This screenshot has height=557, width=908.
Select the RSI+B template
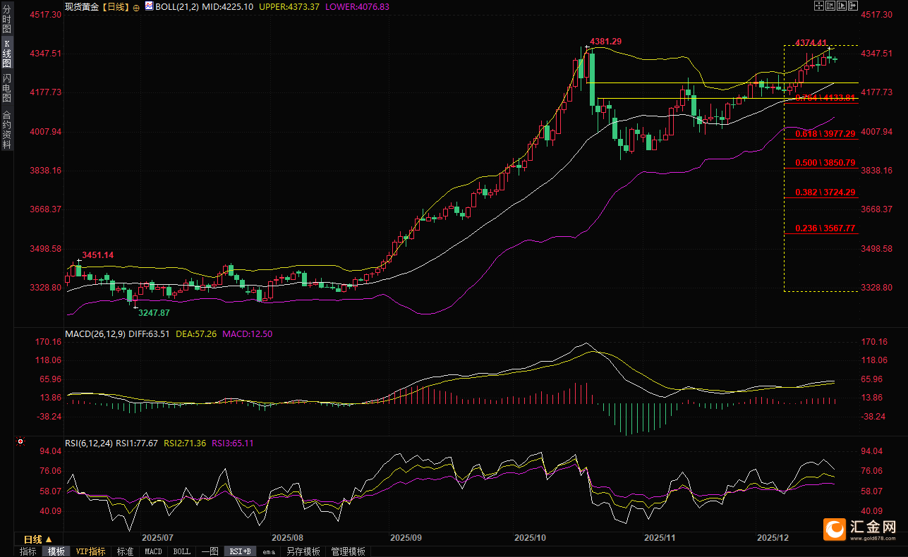241,551
